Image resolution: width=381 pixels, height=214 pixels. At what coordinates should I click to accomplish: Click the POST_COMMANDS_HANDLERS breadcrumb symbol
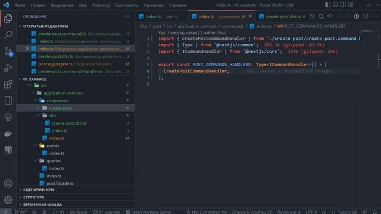click(311, 26)
